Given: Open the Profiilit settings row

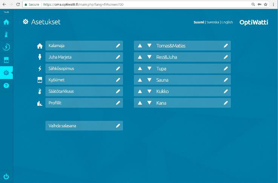Looking at the screenshot, I should click(84, 103).
